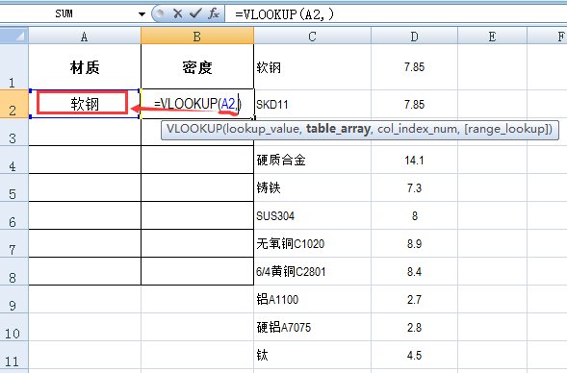Select row 4 header
This screenshot has height=373, width=567.
pyautogui.click(x=14, y=160)
